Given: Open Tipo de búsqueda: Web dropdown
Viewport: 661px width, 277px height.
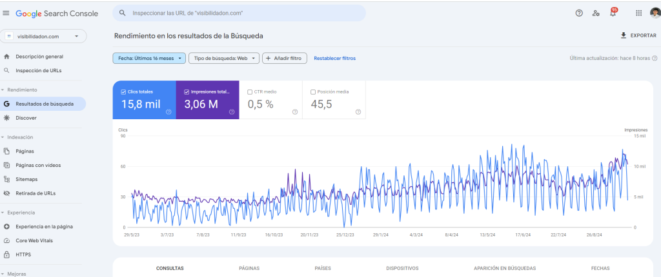Looking at the screenshot, I should coord(225,58).
